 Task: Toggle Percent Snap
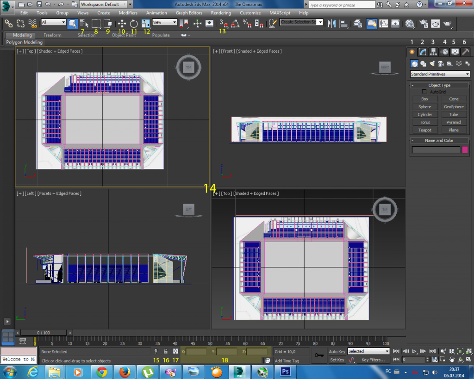247,23
